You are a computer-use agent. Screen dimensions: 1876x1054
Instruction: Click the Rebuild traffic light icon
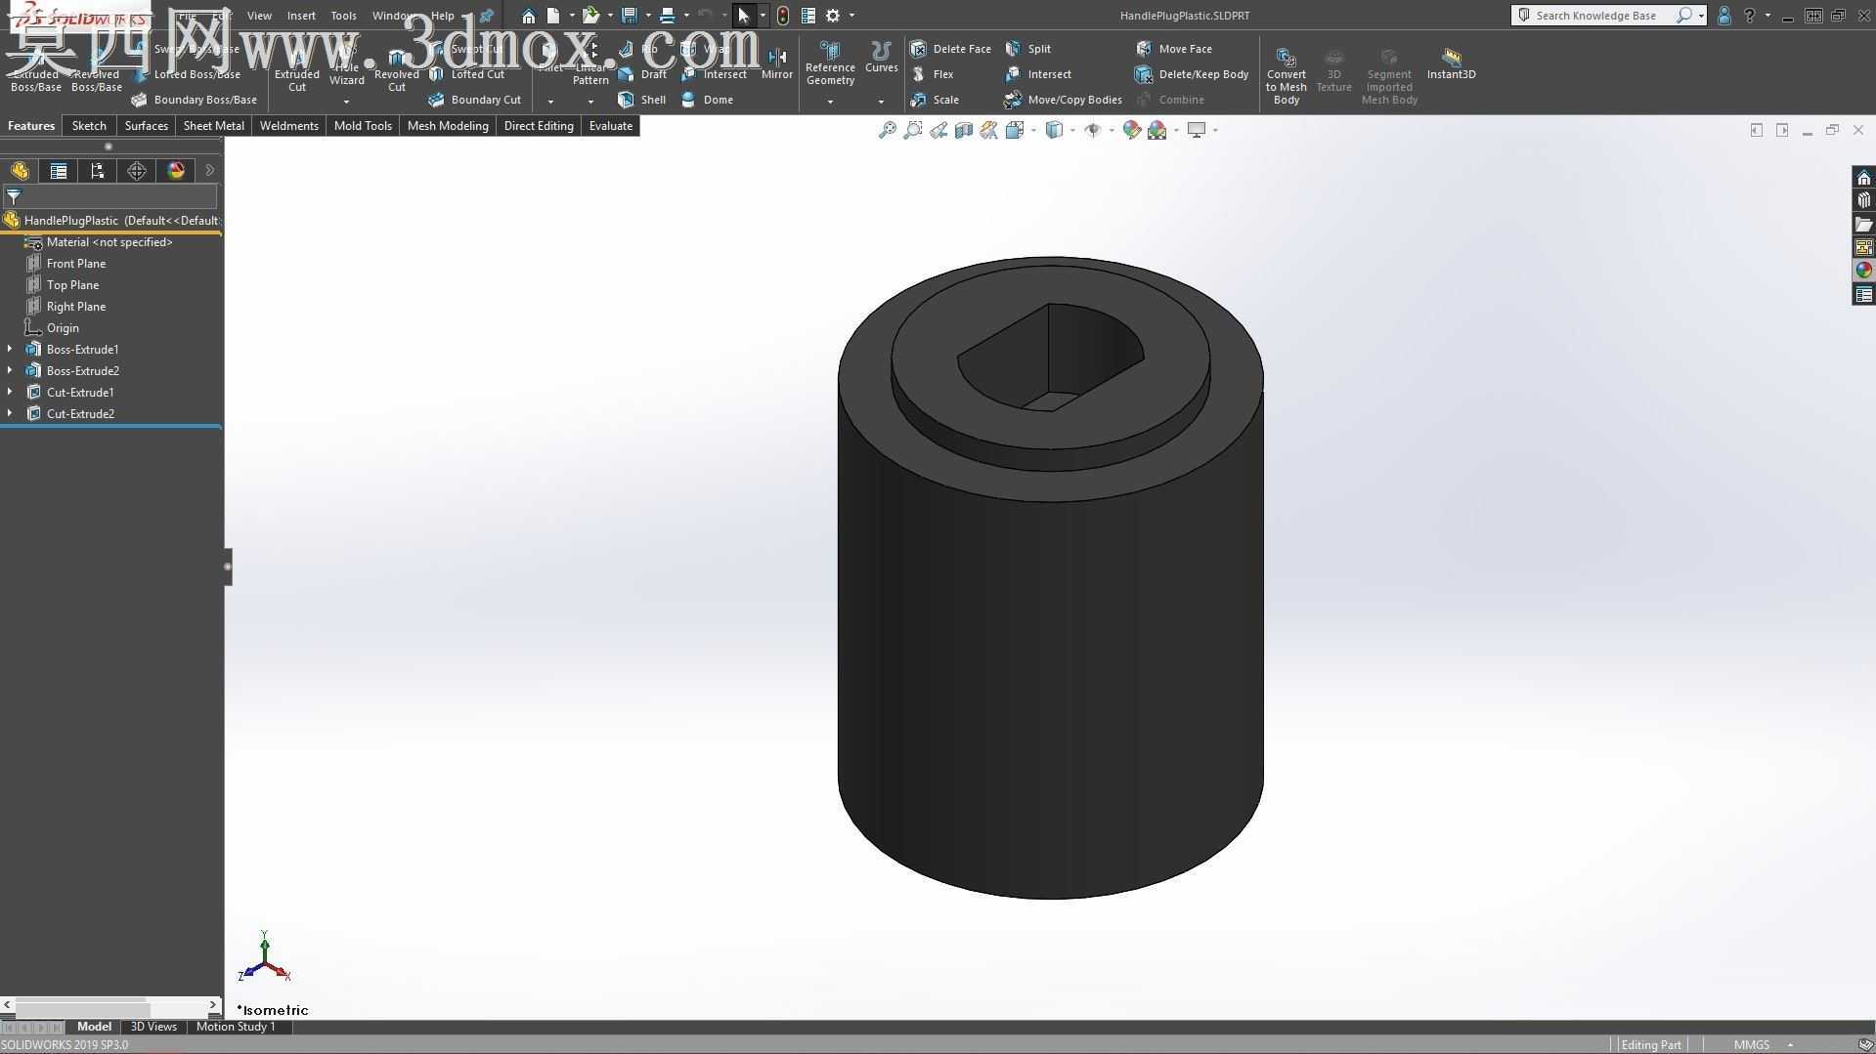point(783,16)
